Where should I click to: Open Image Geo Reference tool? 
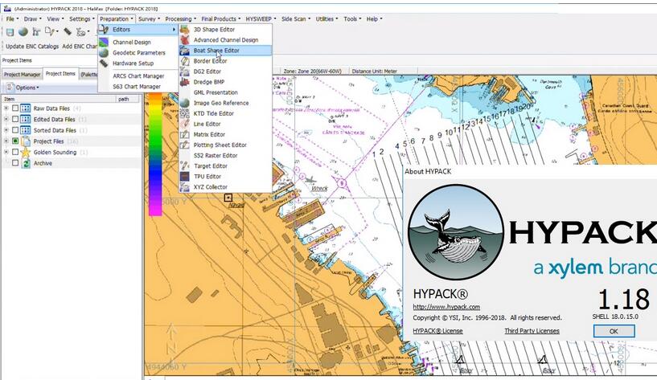click(226, 103)
